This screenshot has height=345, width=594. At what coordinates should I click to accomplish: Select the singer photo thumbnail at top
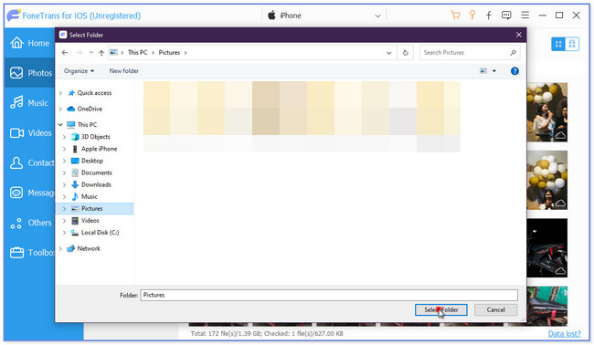[x=547, y=112]
